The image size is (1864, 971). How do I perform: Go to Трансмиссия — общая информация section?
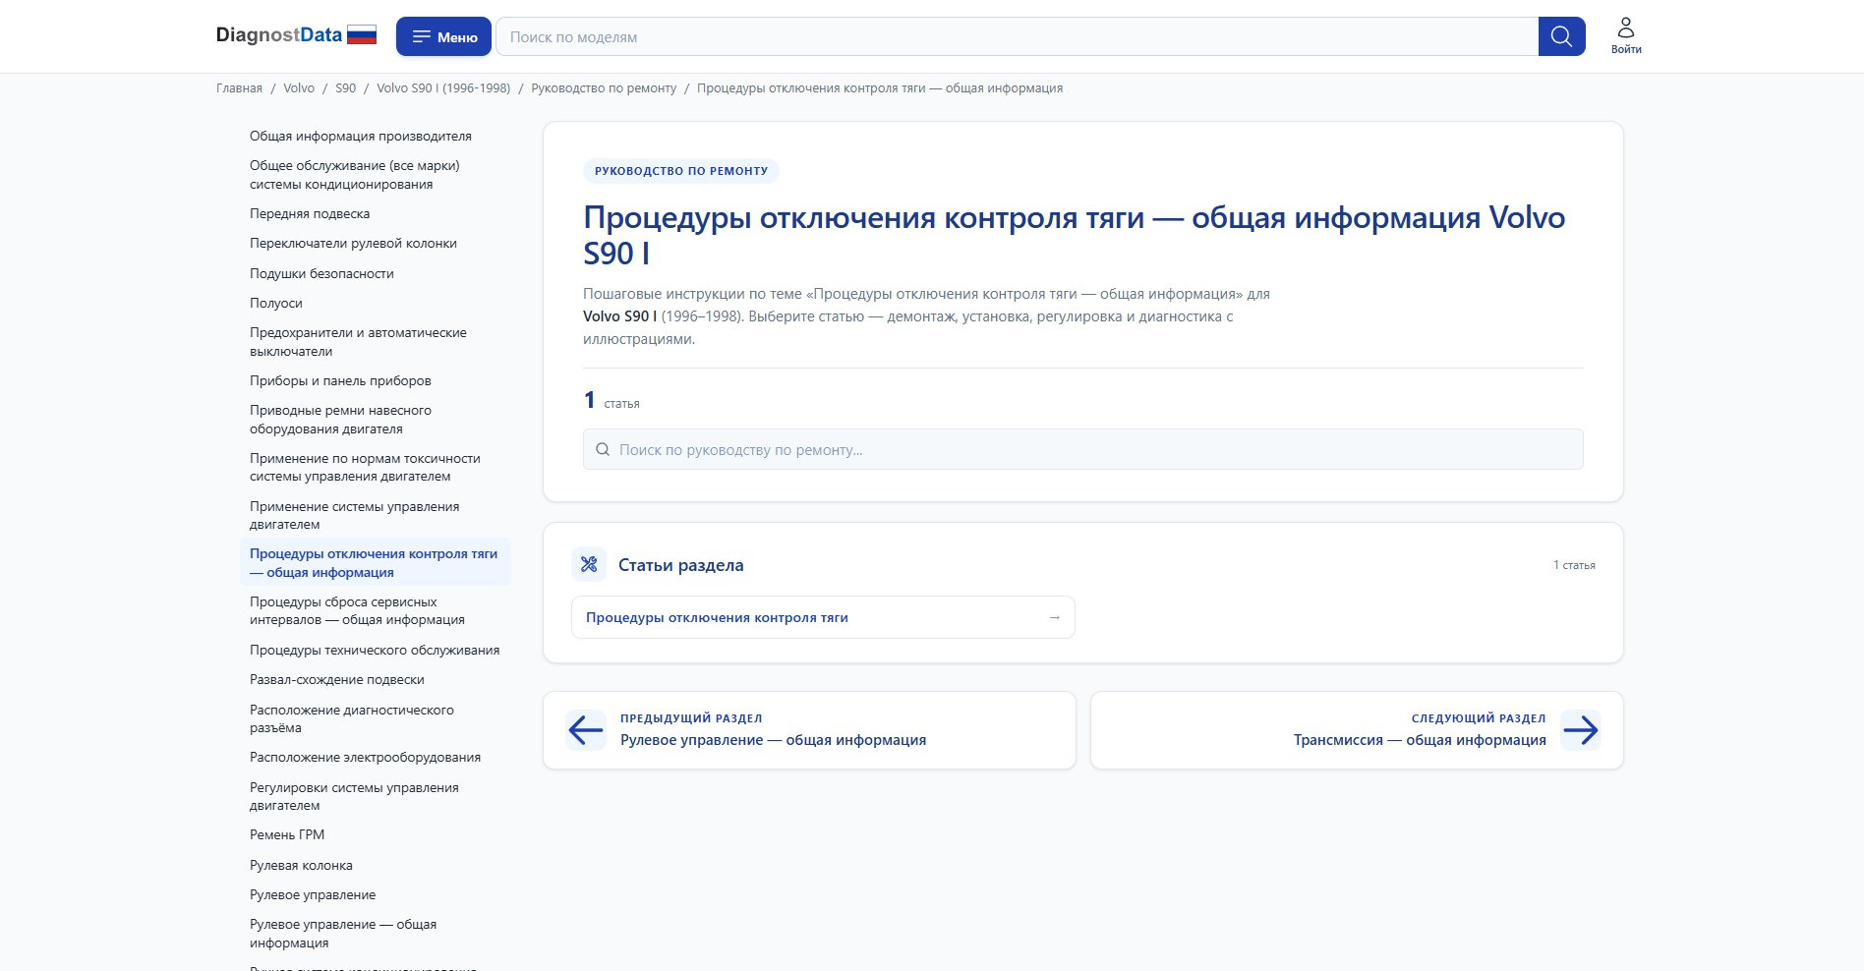(1357, 730)
